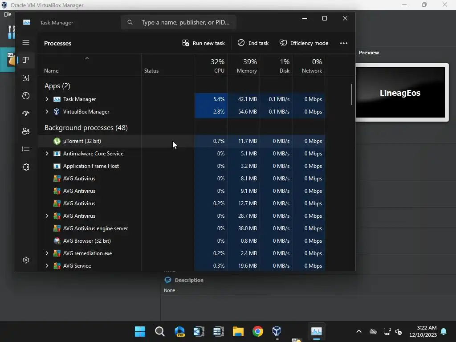456x342 pixels.
Task: Open the three-dot more options menu
Action: click(x=344, y=43)
